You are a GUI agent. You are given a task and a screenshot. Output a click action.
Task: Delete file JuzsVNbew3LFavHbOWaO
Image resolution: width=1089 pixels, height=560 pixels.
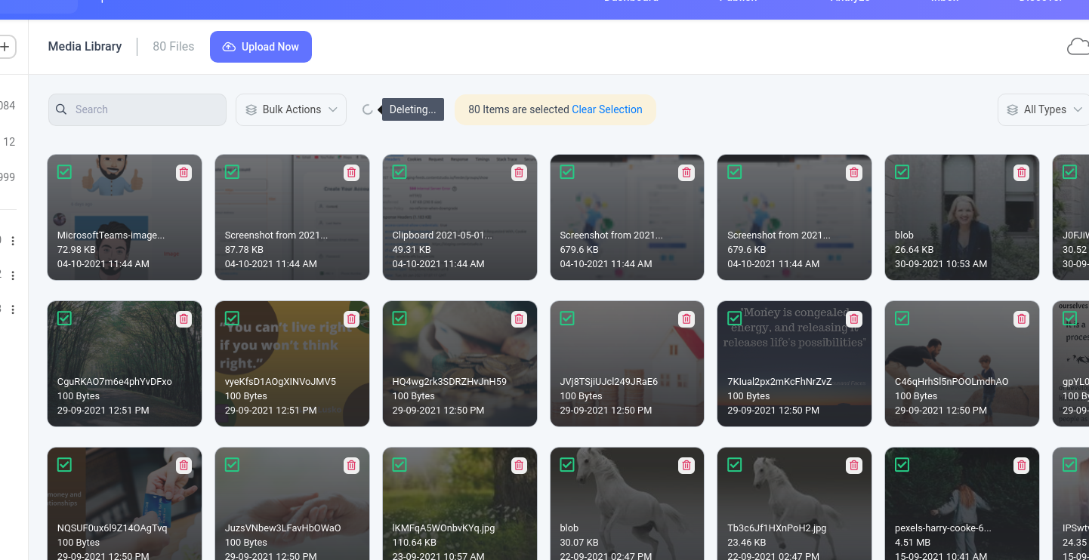351,466
